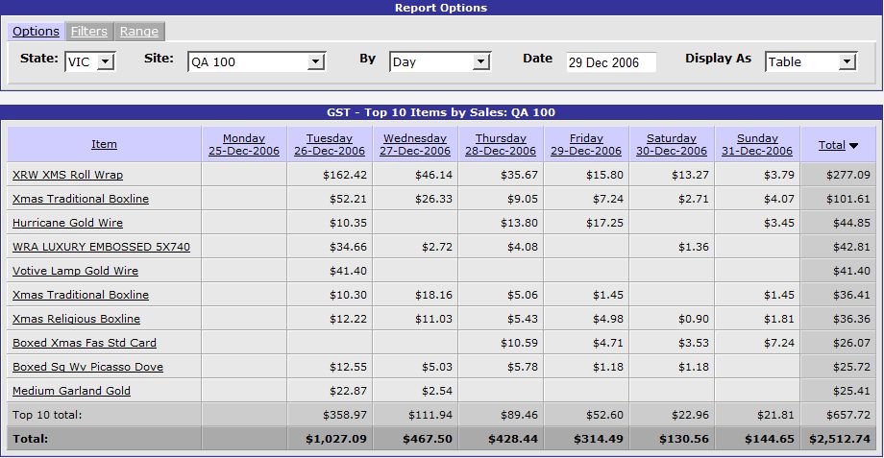Click the Xmas Religious Boxline link
This screenshot has width=884, height=458.
[76, 319]
